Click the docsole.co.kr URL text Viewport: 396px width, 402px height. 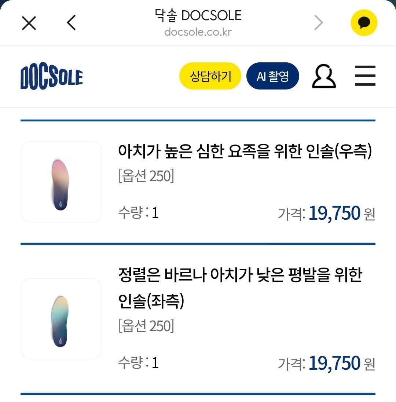coord(198,32)
